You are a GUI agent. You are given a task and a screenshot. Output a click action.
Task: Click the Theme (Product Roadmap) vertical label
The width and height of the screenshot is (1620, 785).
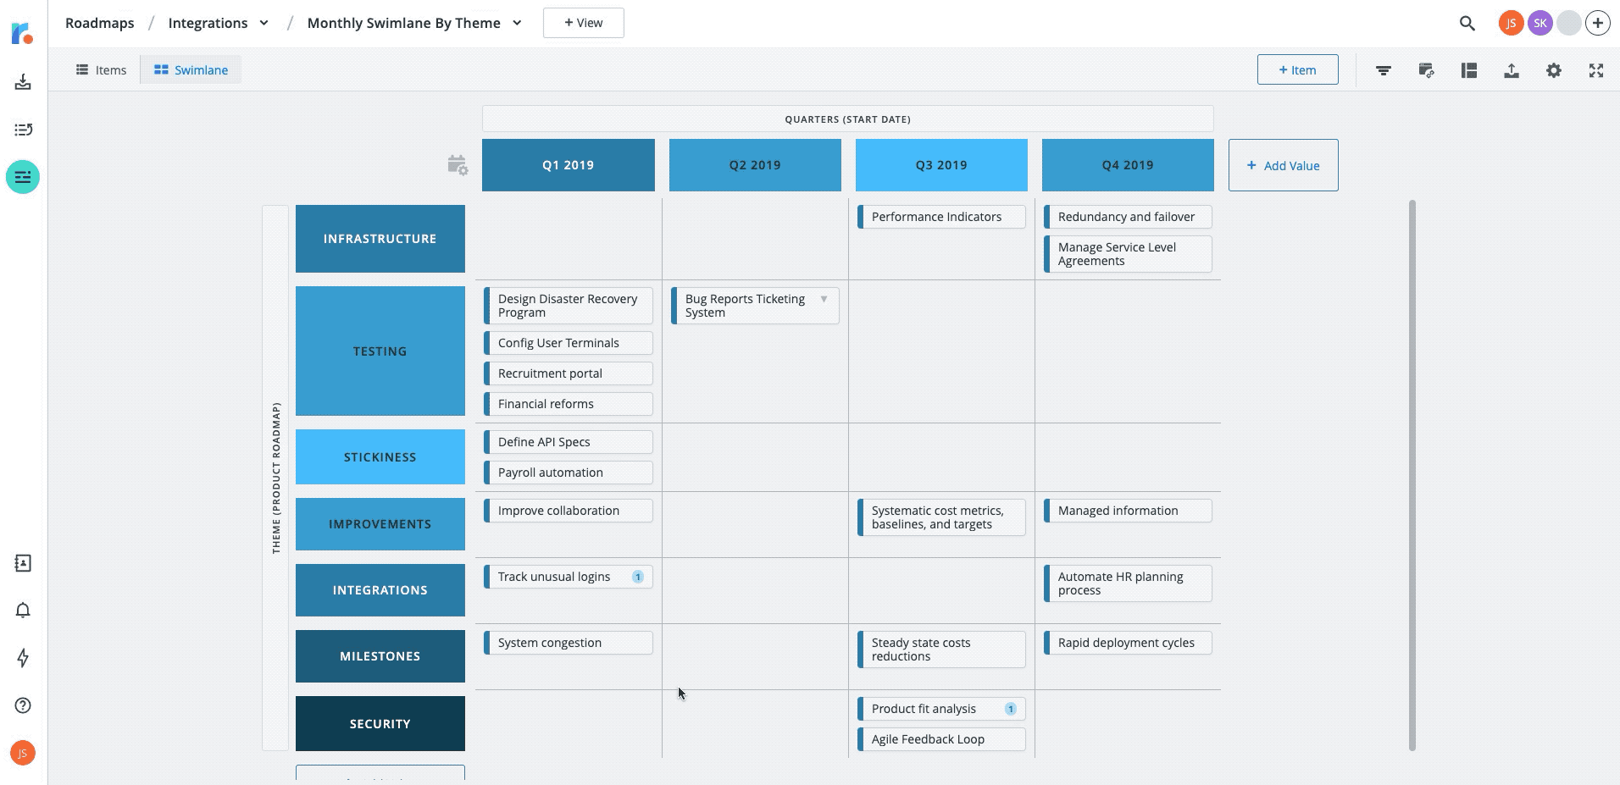coord(275,478)
